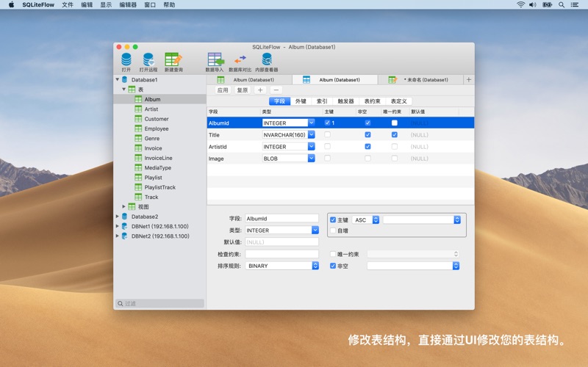Open a new query with 新建查询 icon

click(173, 60)
